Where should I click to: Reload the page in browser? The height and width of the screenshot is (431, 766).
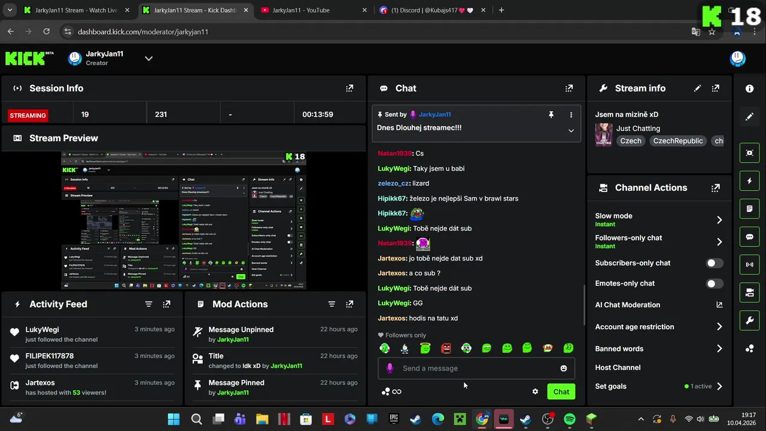(x=47, y=32)
